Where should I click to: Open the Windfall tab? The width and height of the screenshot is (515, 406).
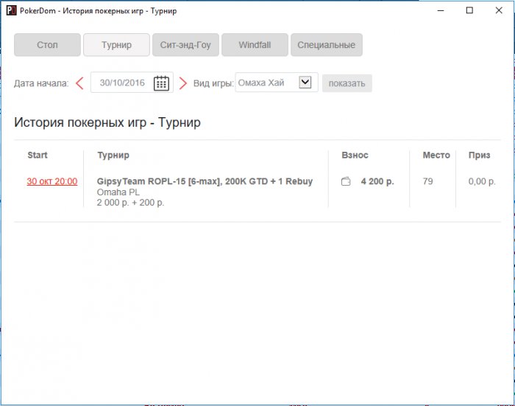pyautogui.click(x=255, y=45)
